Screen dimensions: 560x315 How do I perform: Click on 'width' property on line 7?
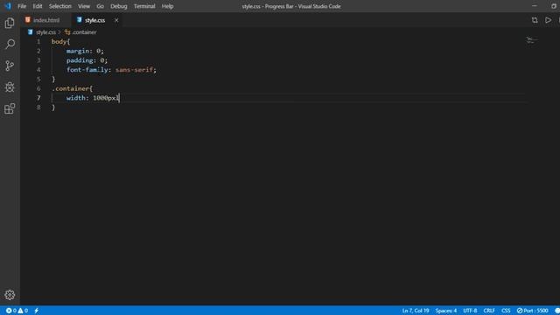point(76,98)
